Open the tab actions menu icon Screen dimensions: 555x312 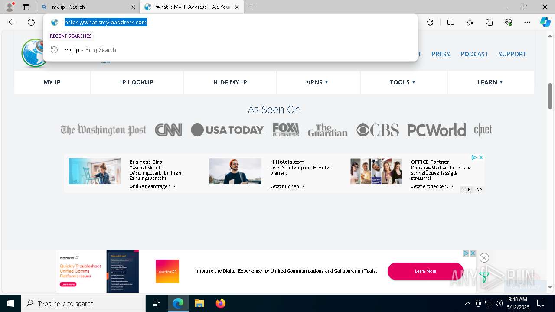(26, 7)
